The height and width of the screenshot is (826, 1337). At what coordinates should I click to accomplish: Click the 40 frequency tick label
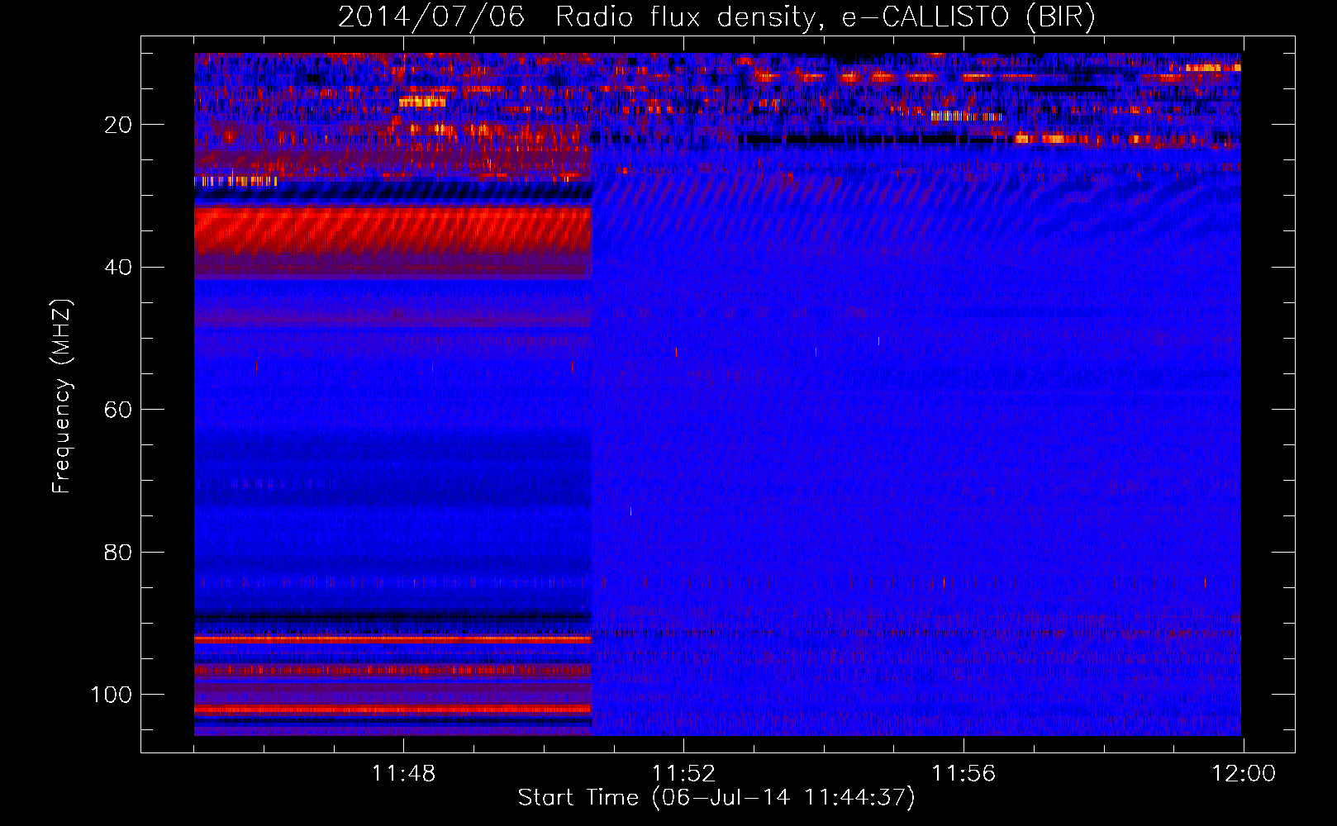point(118,268)
